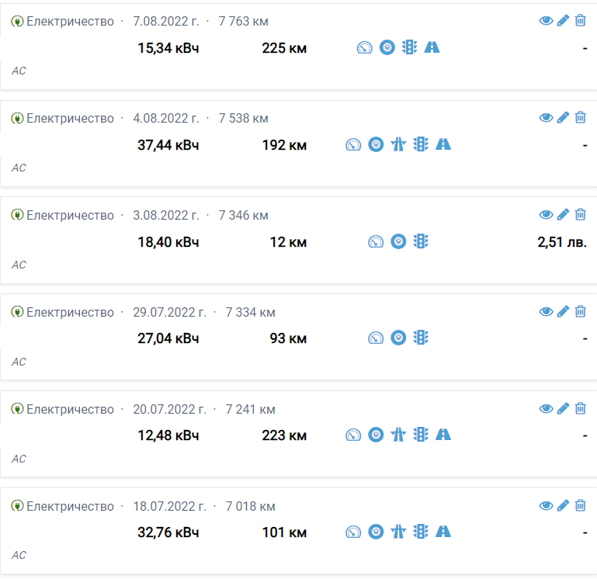The width and height of the screenshot is (597, 579).
Task: Click the motorway icon in 4.08.2022 entry
Action: (x=398, y=144)
